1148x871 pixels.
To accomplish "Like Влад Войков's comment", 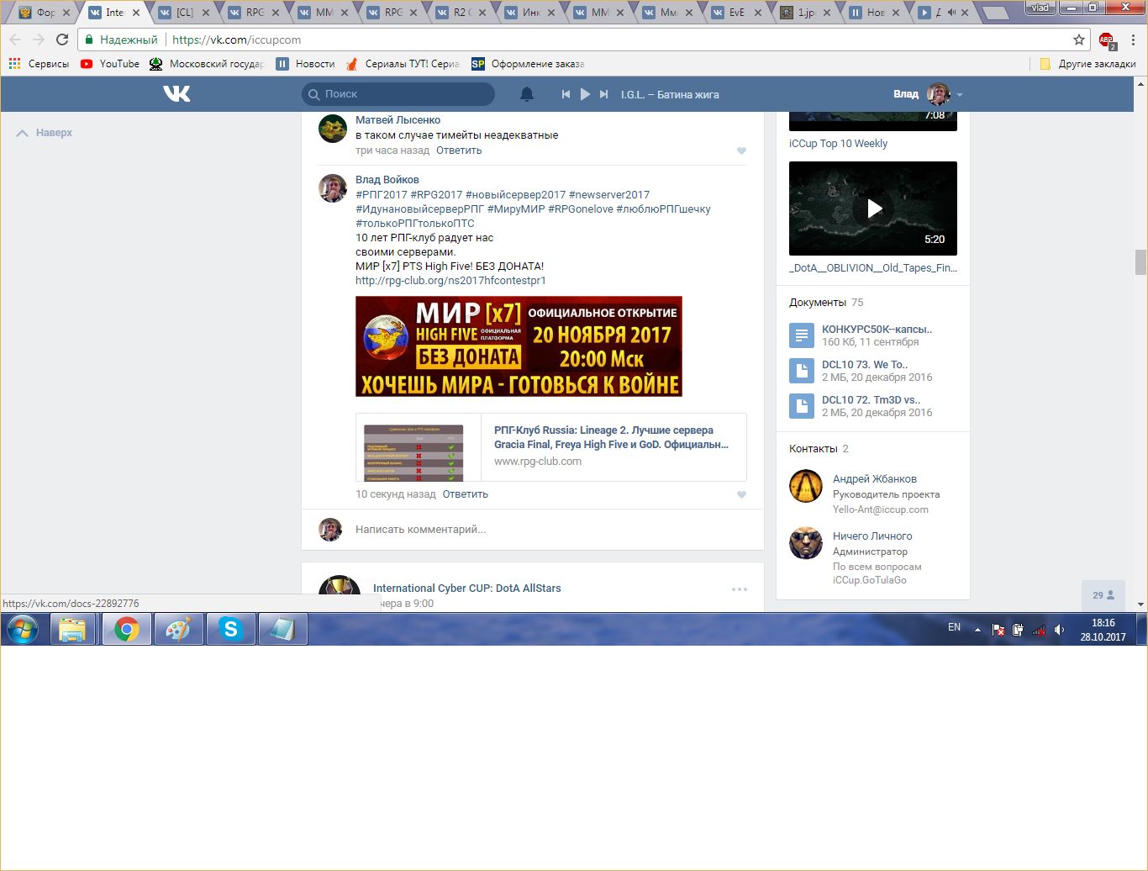I will (741, 495).
